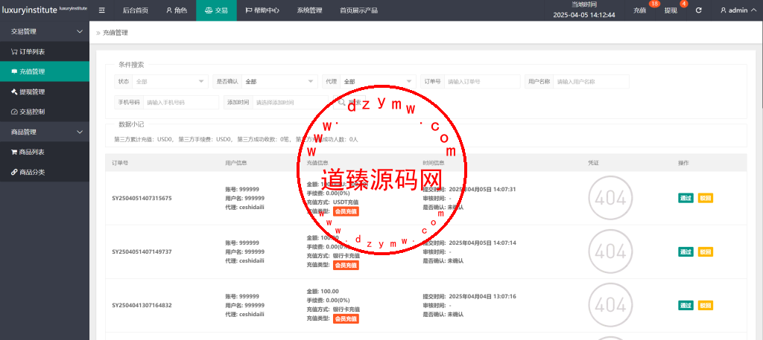Click order number SY2504041307164832

click(x=142, y=306)
